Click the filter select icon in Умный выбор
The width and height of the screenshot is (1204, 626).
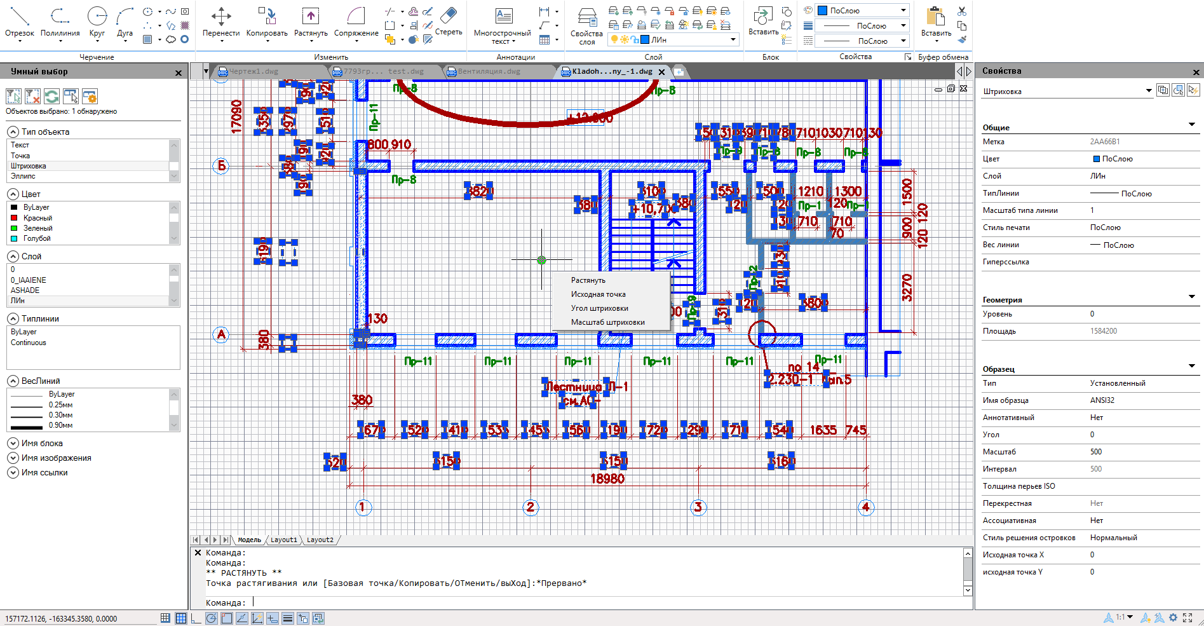(x=13, y=96)
